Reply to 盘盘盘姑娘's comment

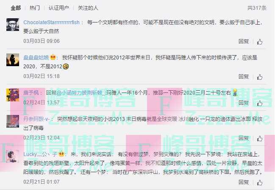tap(244, 77)
